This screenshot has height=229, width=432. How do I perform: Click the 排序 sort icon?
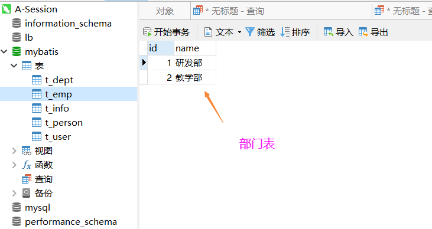point(285,32)
